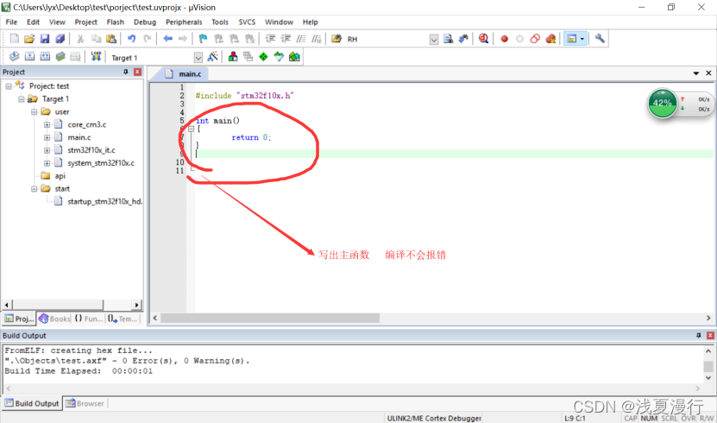Switch to the Functions tab in Project panel
Screen dimensions: 717x423
coord(89,319)
